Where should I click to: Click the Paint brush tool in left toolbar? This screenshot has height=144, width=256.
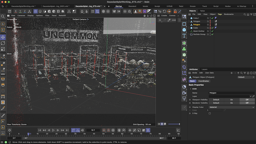click(3, 116)
